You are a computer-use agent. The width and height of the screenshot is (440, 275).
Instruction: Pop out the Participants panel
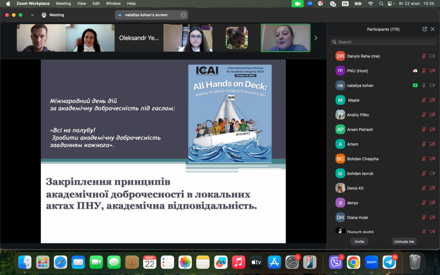click(x=425, y=29)
